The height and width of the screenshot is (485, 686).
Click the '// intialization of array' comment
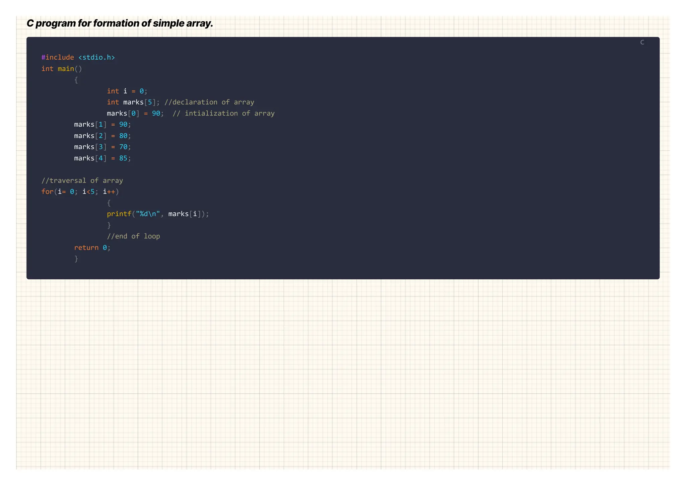click(223, 114)
